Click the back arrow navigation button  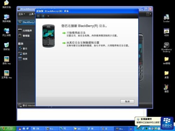38,16
